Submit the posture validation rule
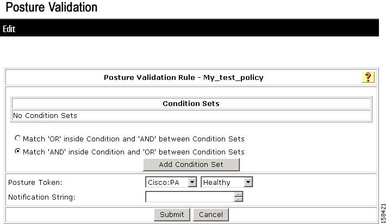The image size is (386, 224). tap(172, 214)
